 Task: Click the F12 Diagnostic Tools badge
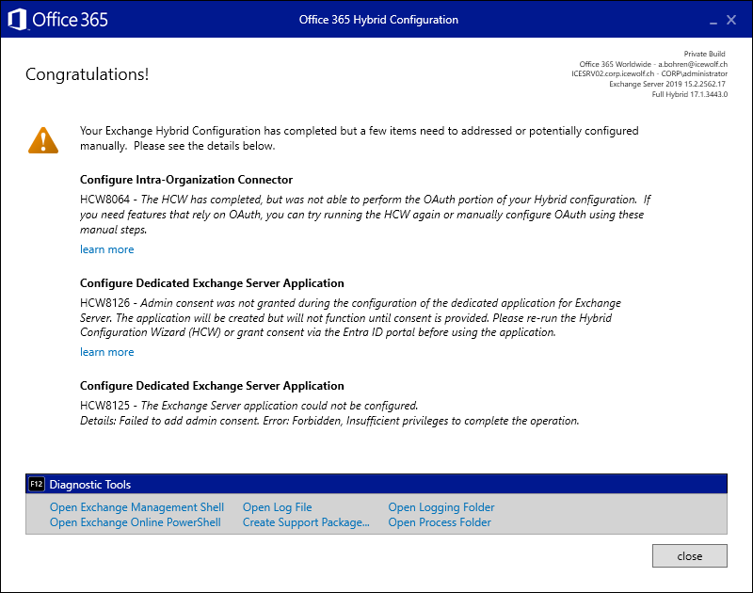pyautogui.click(x=36, y=484)
